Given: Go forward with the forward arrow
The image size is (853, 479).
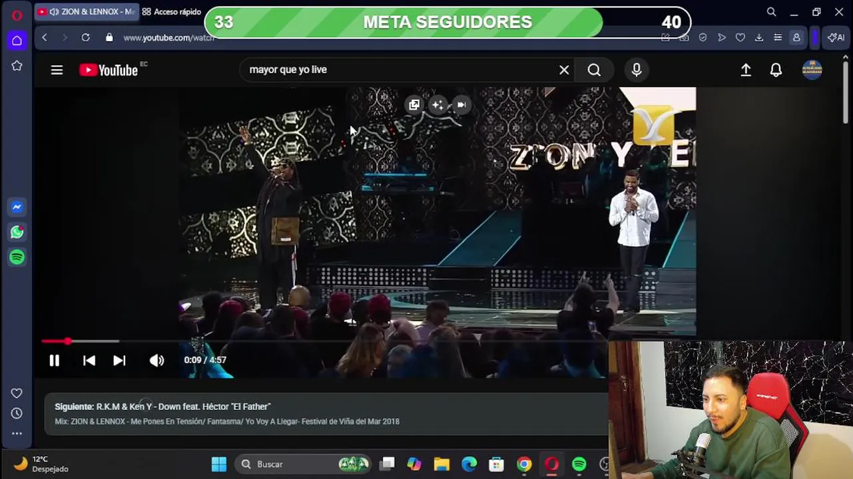Looking at the screenshot, I should point(65,38).
